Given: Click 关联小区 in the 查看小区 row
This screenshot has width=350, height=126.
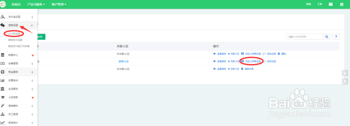Looking at the screenshot, I should [x=233, y=61].
